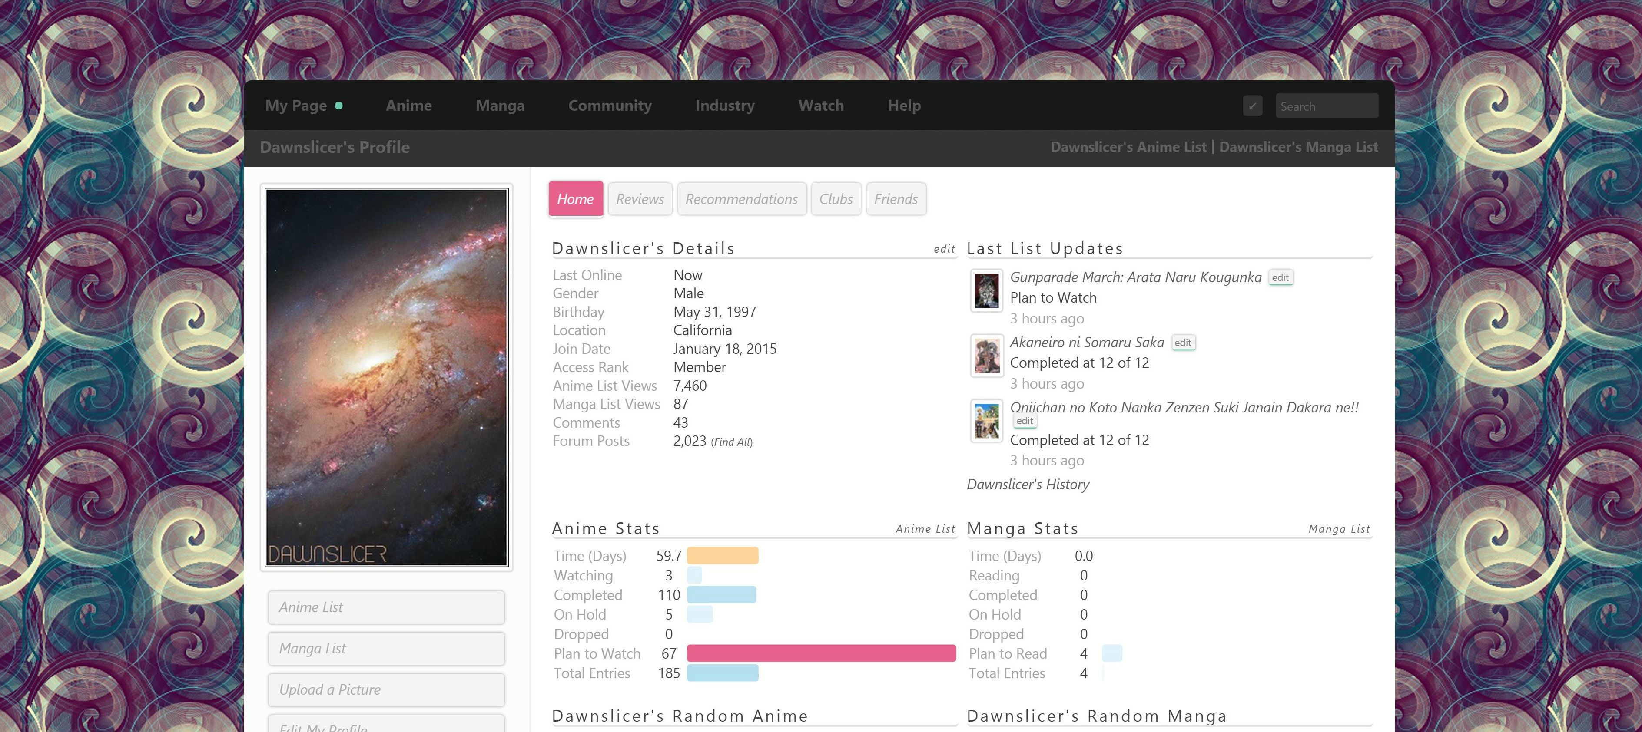
Task: Open the Industry menu
Action: 725,106
